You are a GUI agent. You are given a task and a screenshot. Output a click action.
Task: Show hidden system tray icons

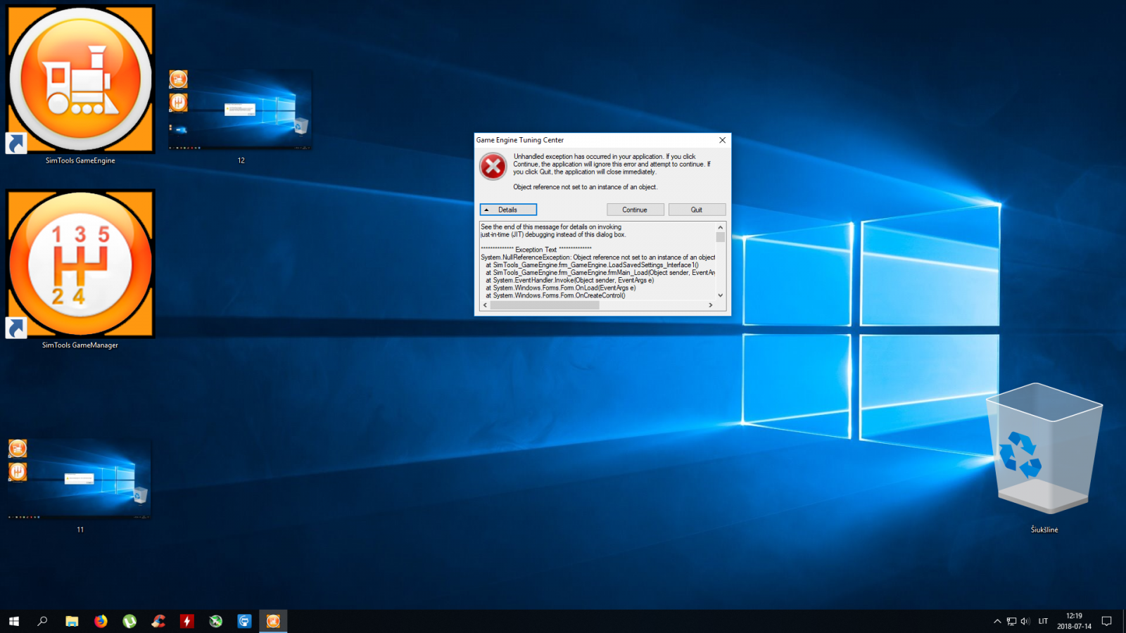[x=997, y=621]
